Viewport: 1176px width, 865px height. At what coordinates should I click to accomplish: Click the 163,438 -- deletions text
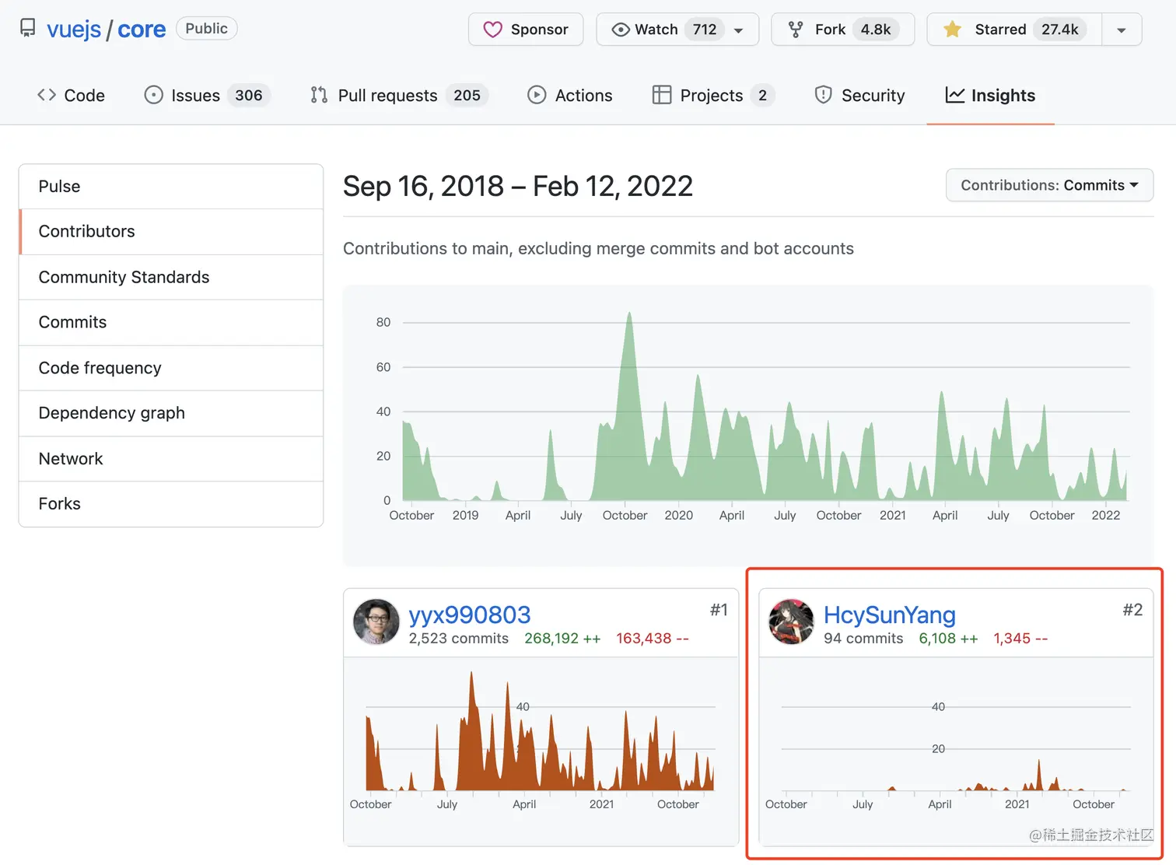coord(653,639)
